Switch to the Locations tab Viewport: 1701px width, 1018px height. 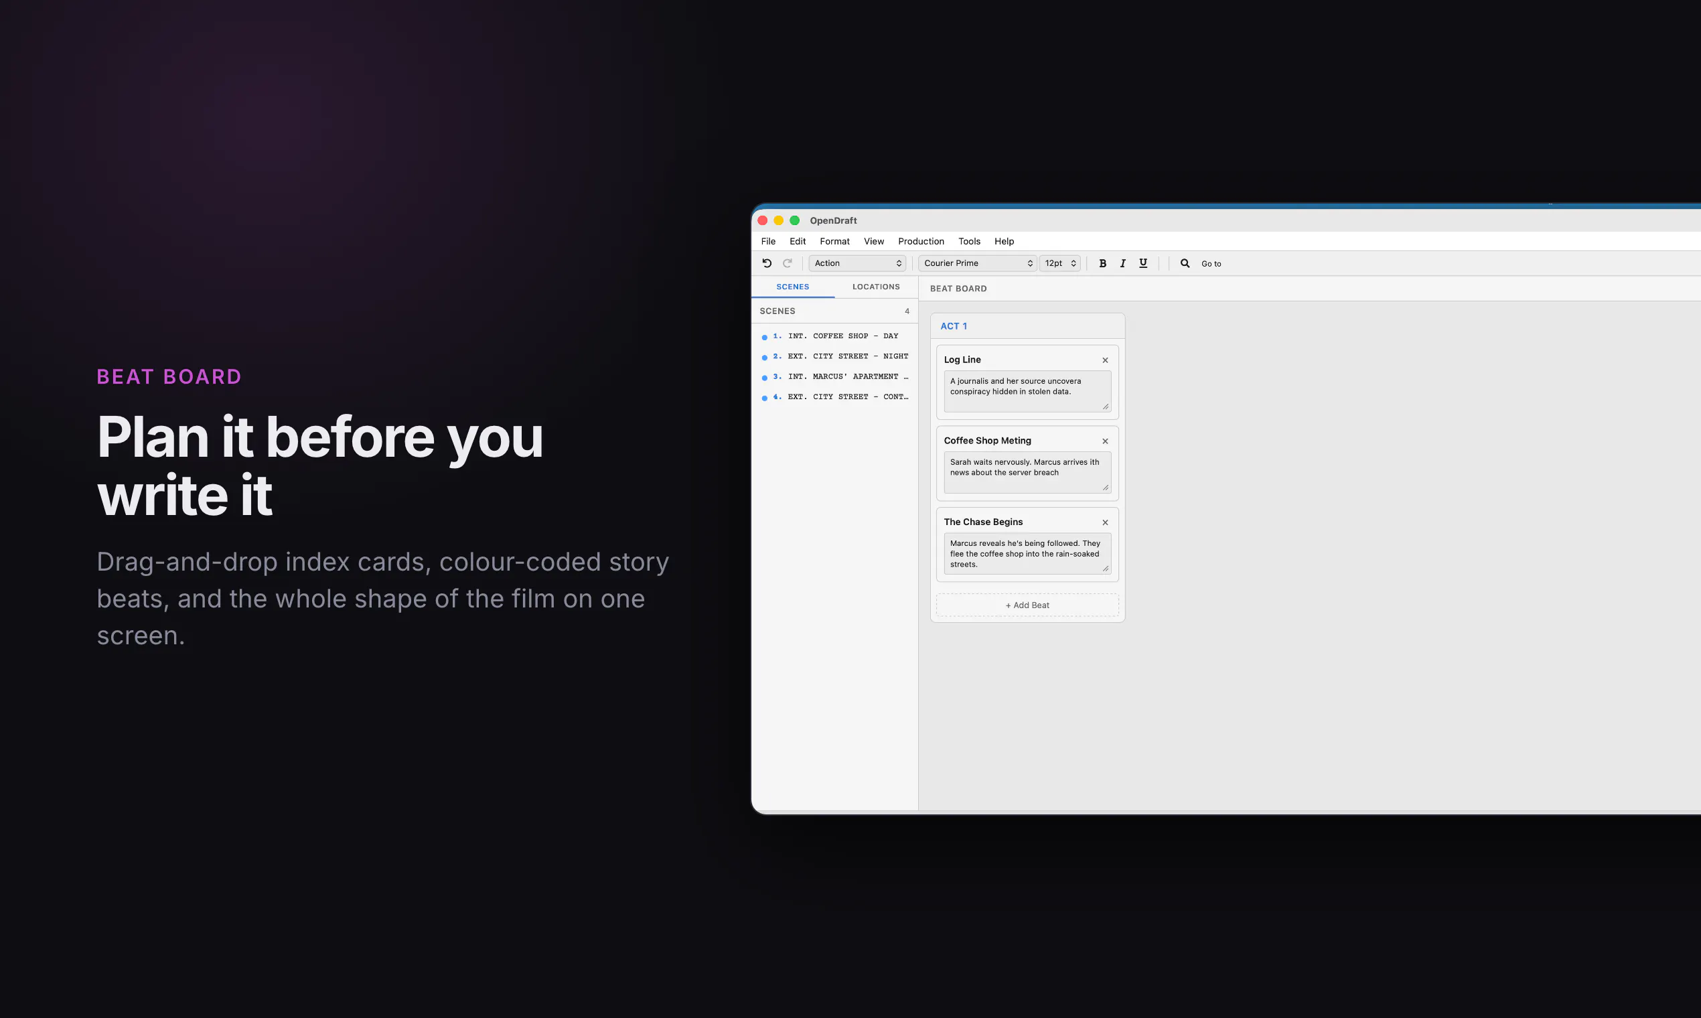pos(876,287)
